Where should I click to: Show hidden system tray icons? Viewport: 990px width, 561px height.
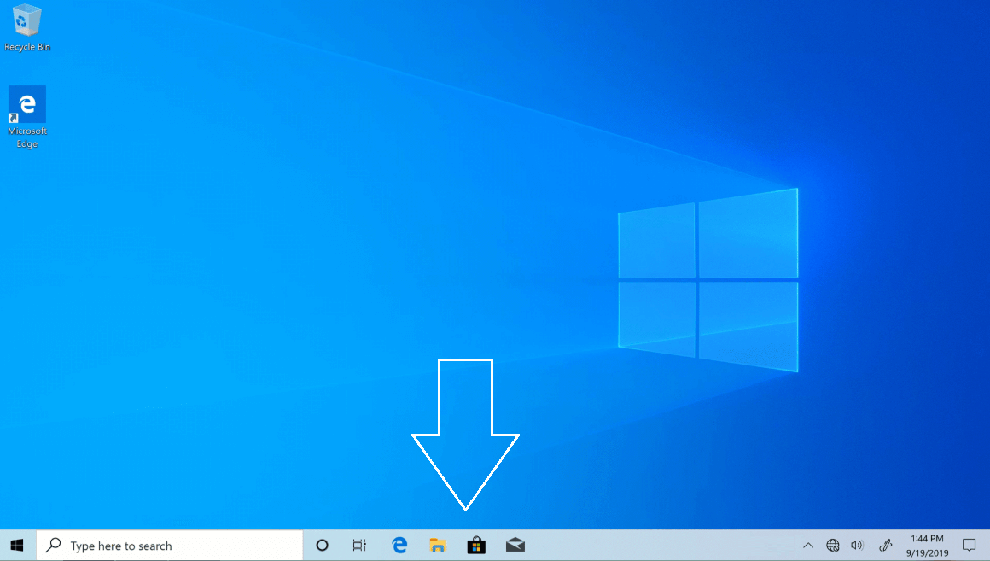(x=808, y=546)
